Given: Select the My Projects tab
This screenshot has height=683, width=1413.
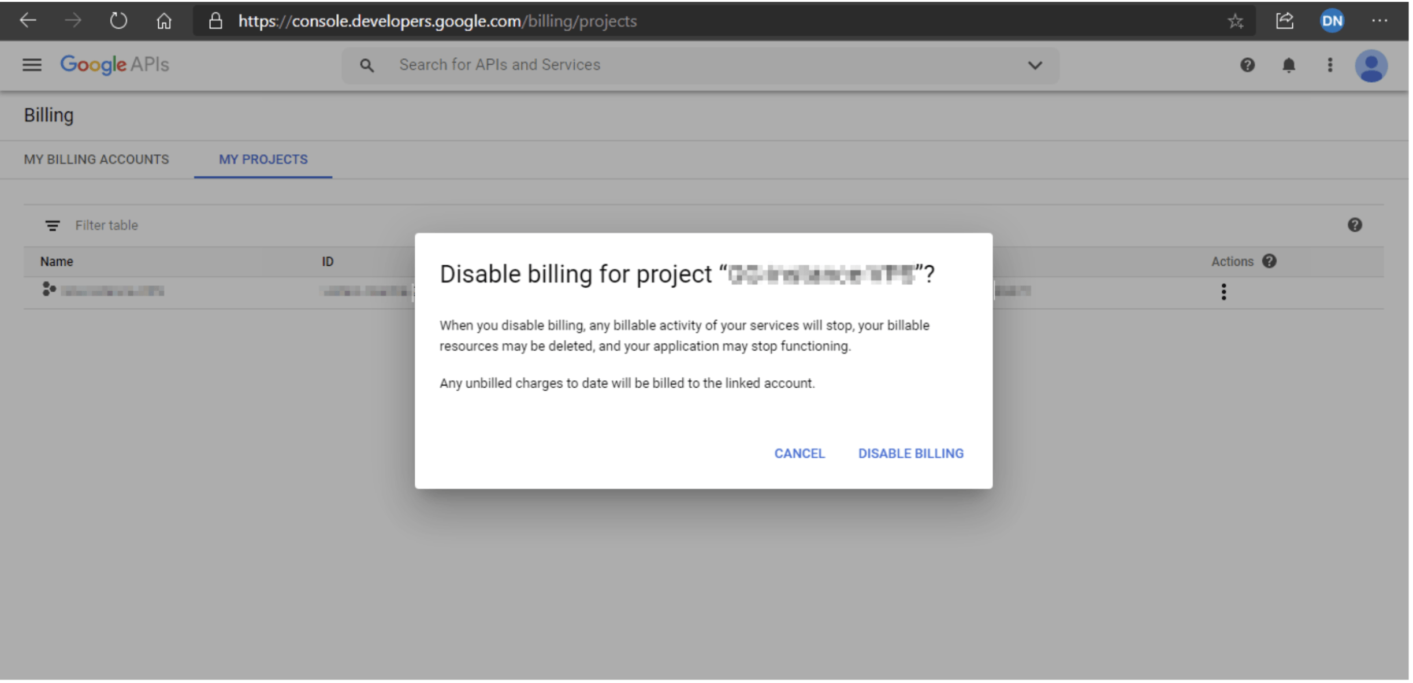Looking at the screenshot, I should click(263, 159).
